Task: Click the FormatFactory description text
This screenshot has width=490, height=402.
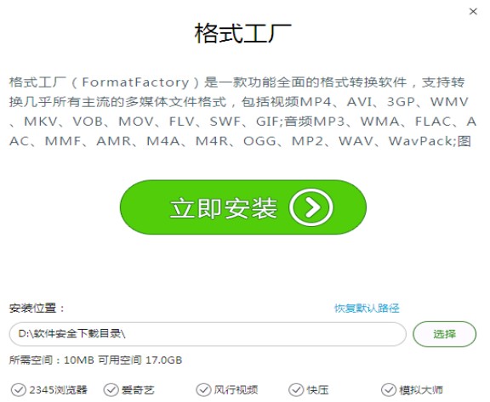Action: click(x=242, y=111)
